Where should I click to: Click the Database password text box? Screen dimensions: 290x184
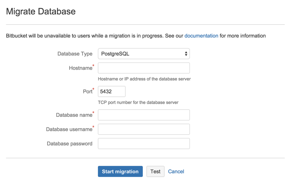click(144, 144)
